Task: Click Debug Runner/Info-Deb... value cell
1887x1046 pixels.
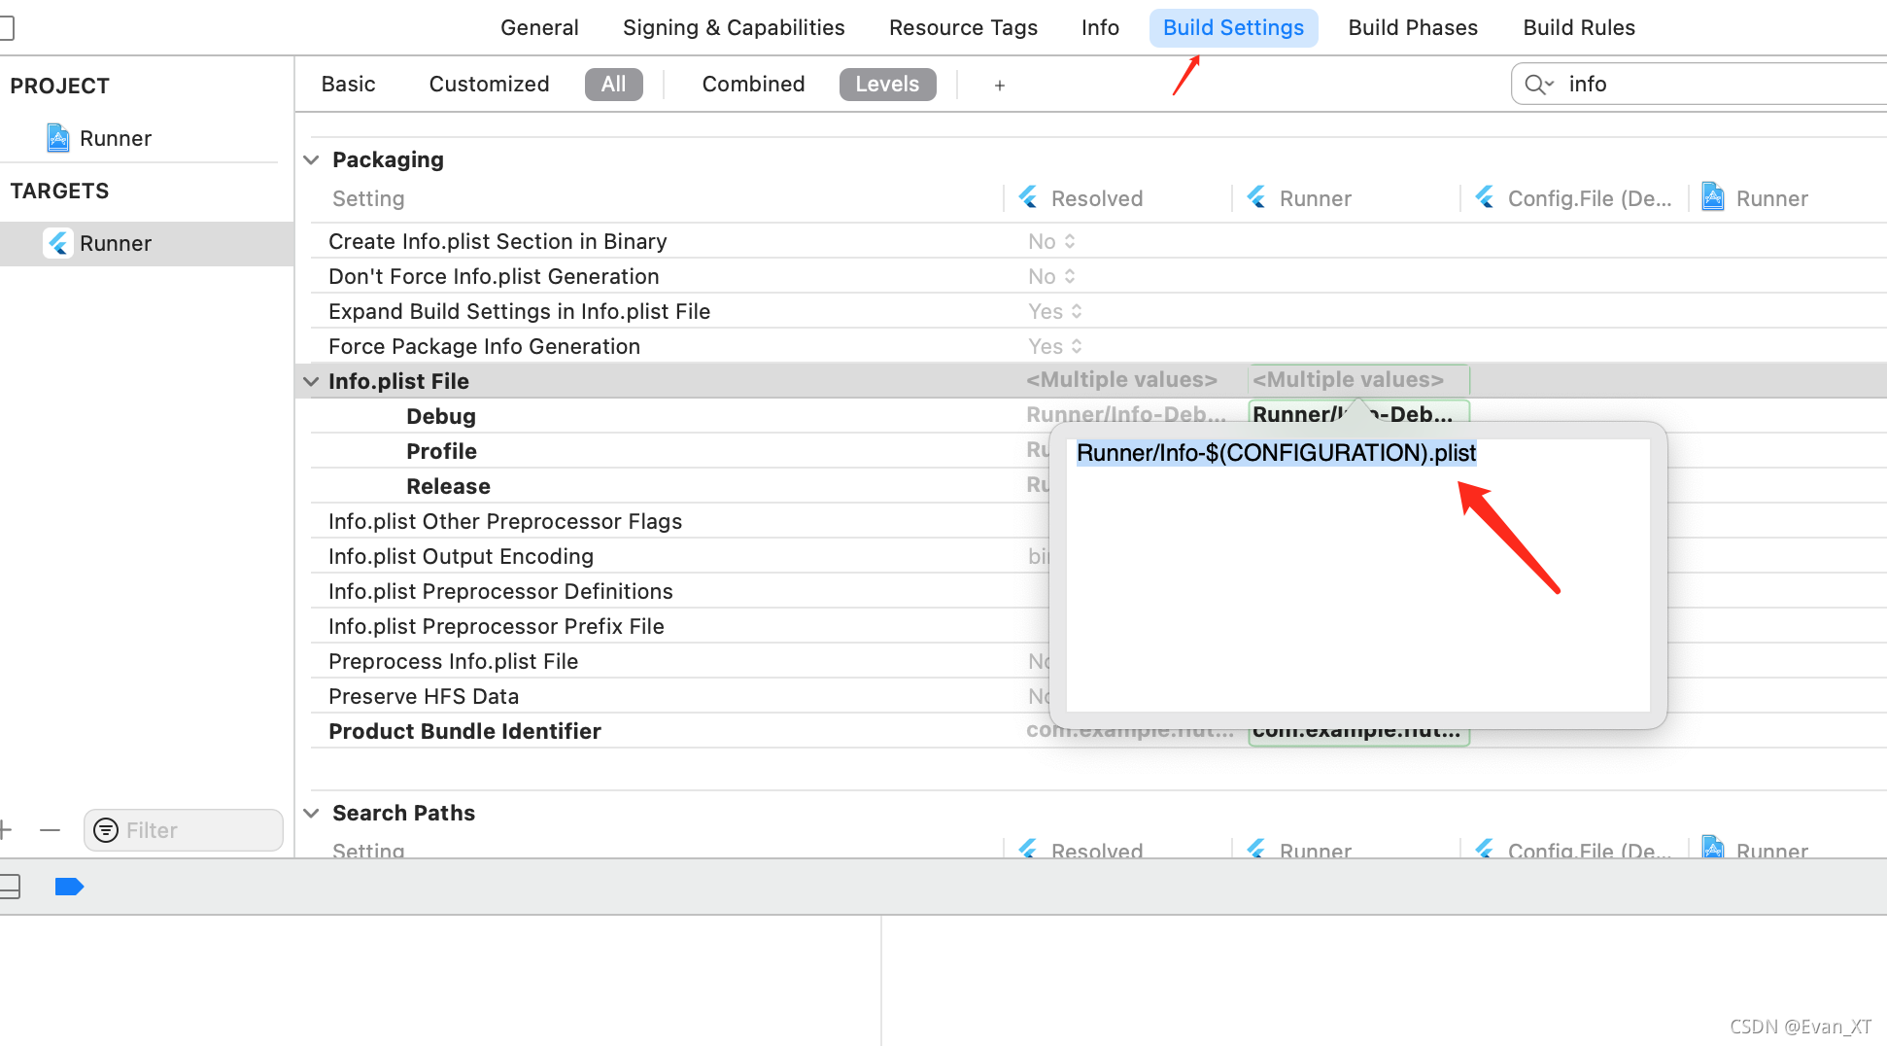Action: (x=1358, y=414)
